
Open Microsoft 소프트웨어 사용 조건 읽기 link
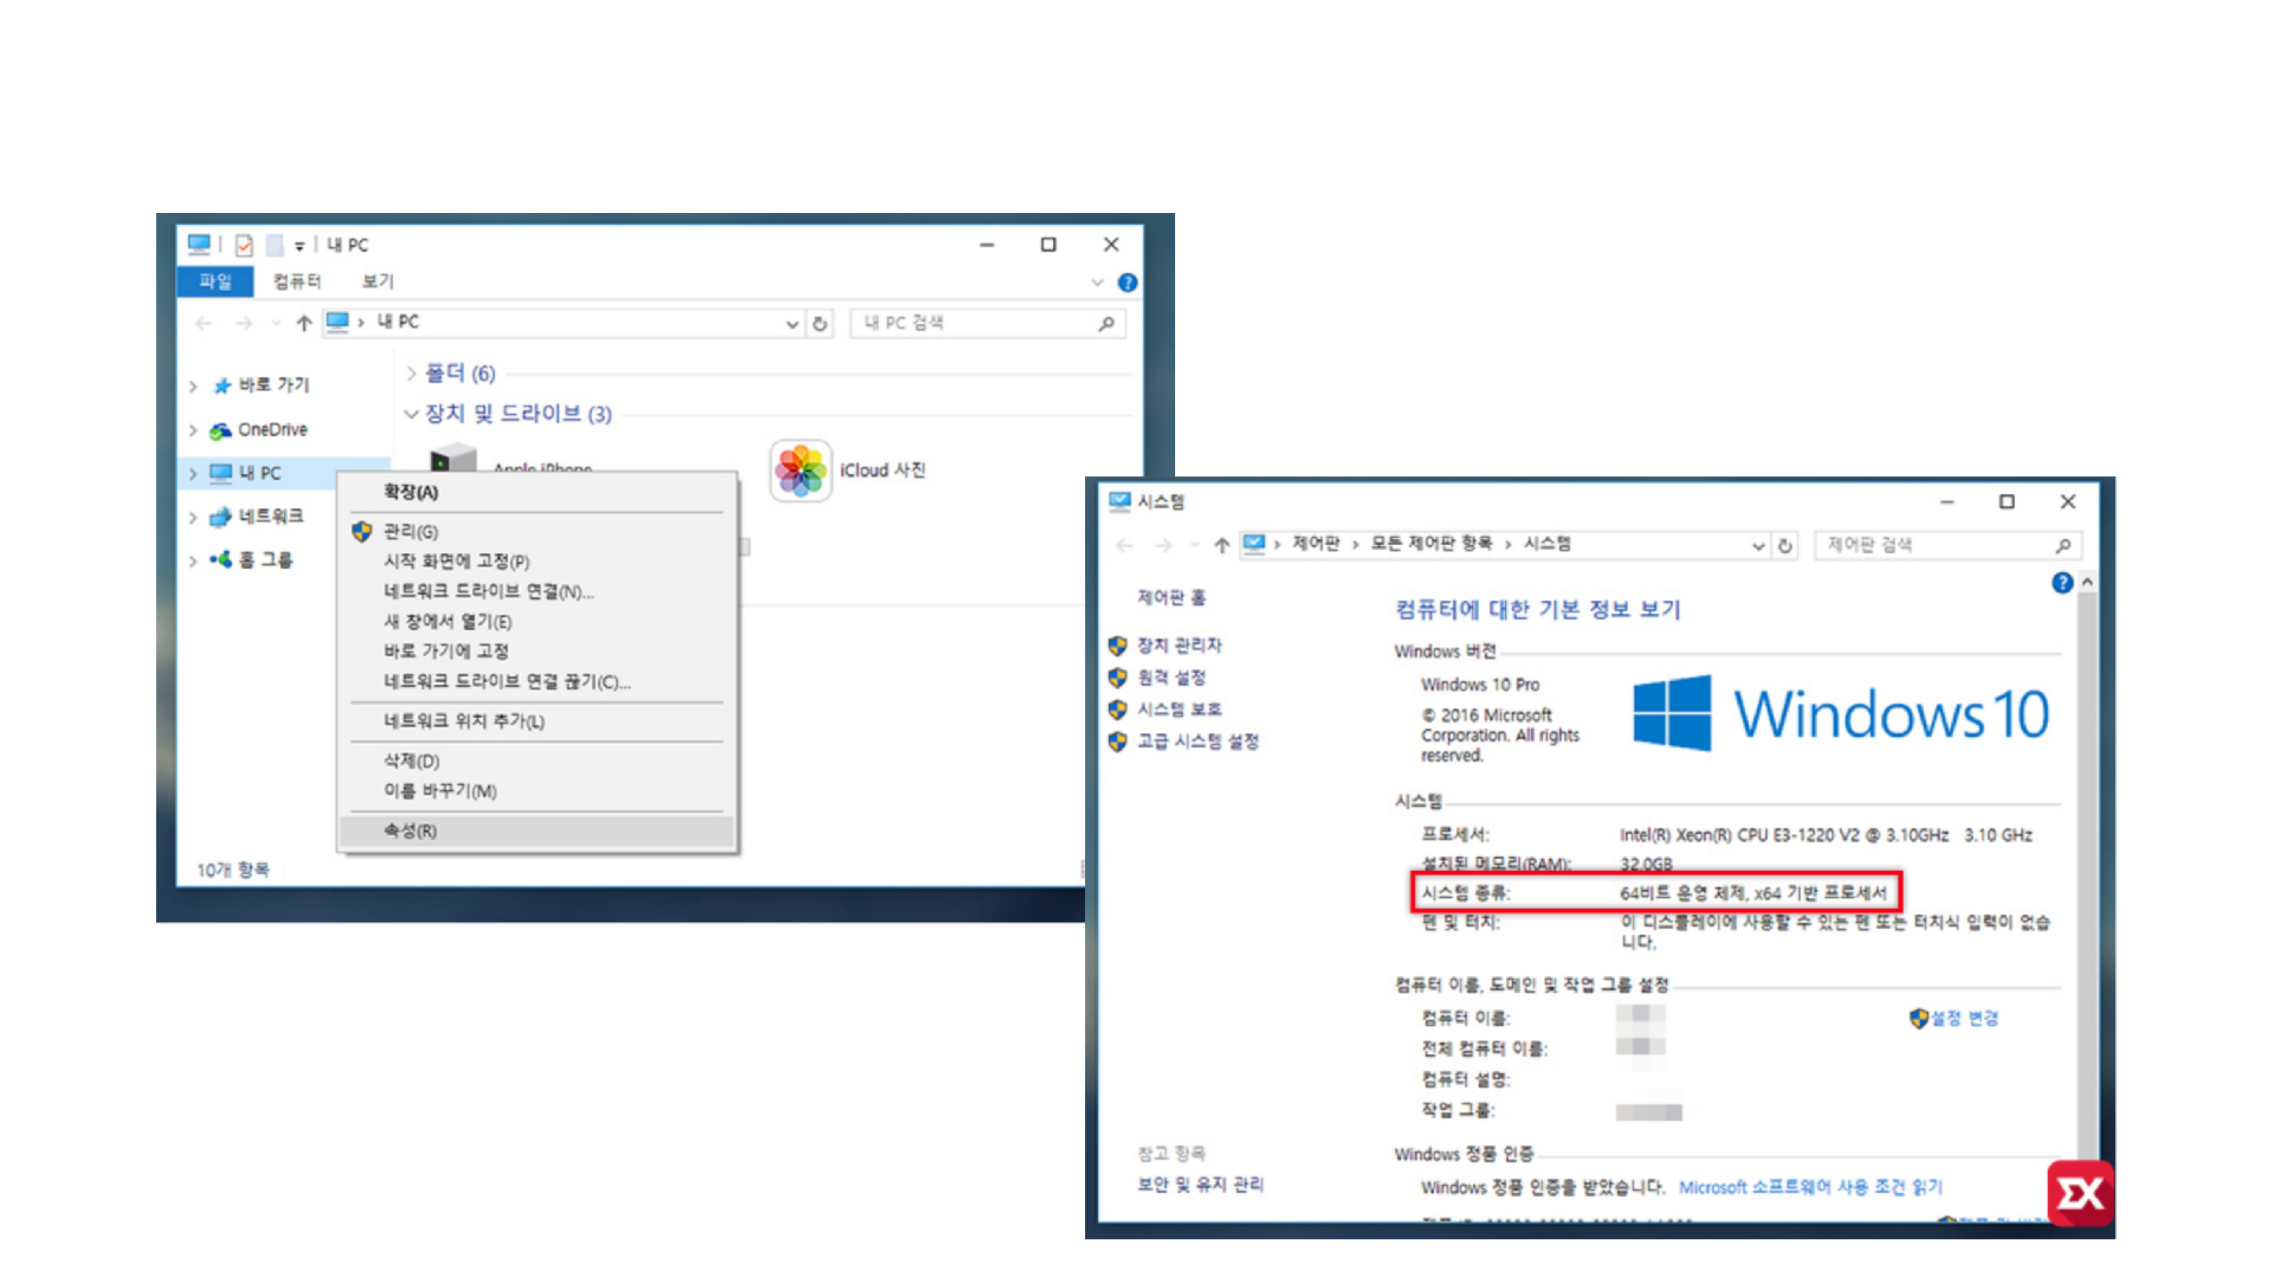(1810, 1187)
